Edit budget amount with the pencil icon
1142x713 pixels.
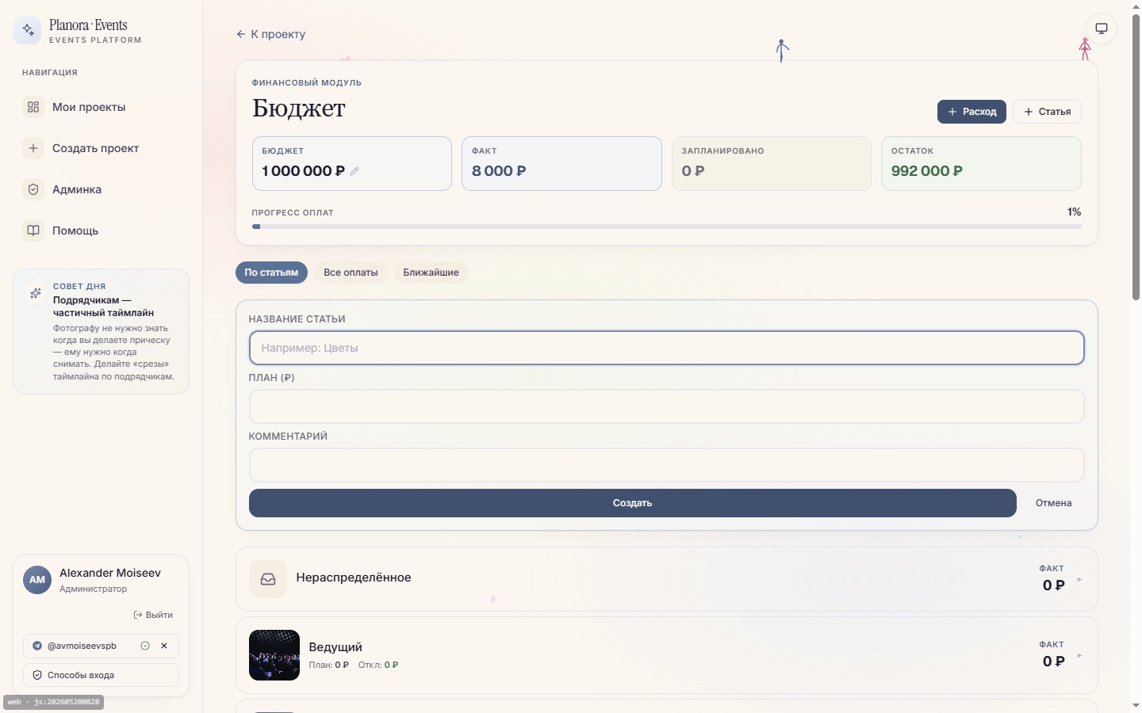coord(354,171)
